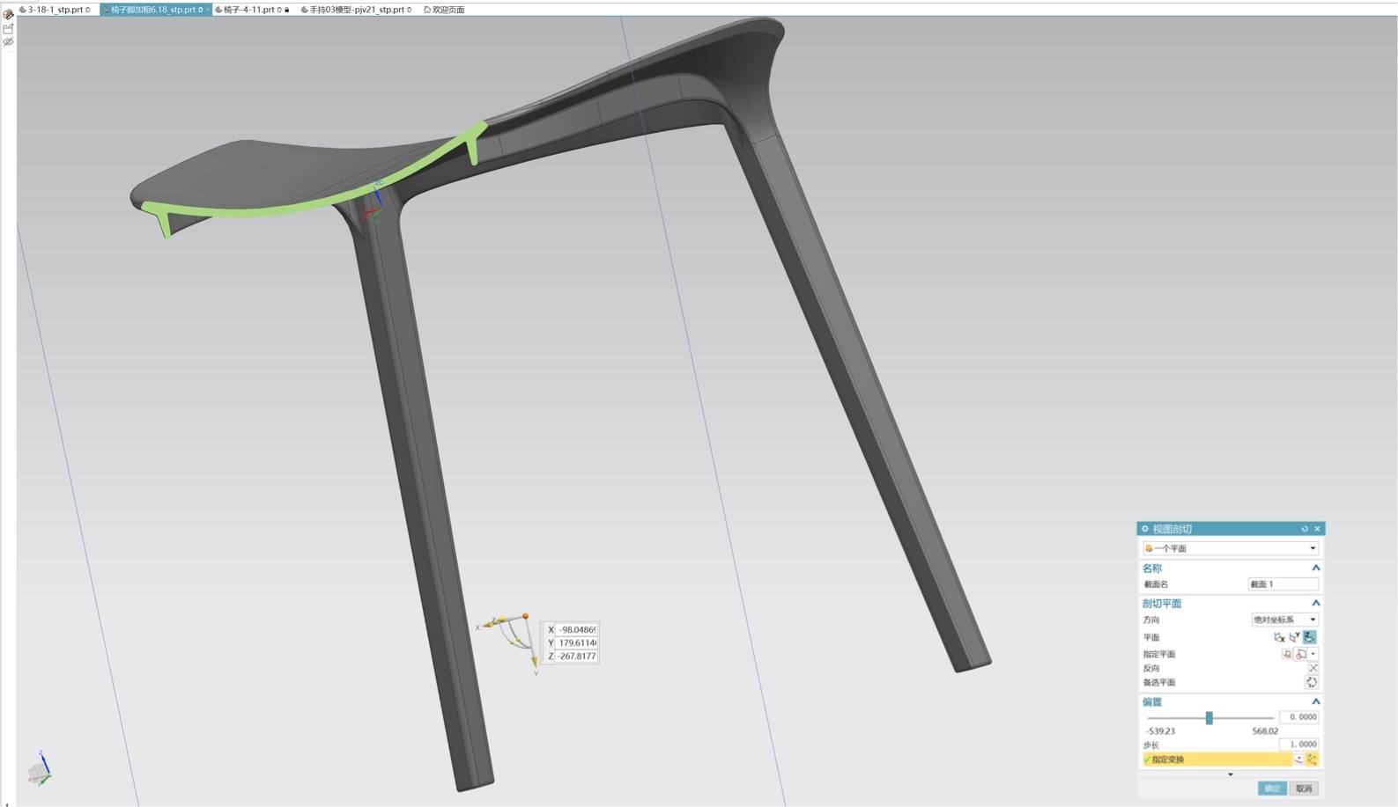Switch to the 3-18-1_stp.prt tab

(55, 10)
